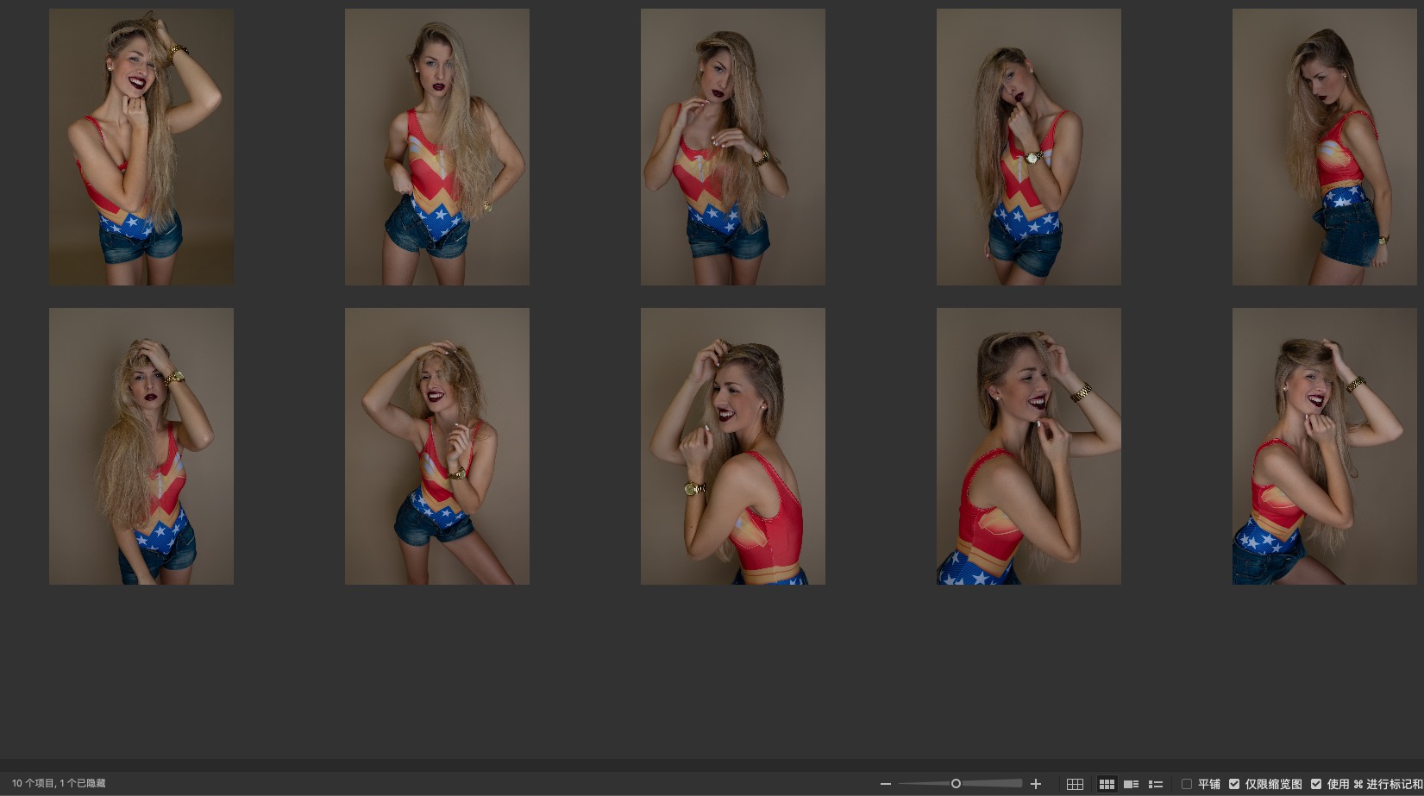Select photo with finger touching lips

1029,147
